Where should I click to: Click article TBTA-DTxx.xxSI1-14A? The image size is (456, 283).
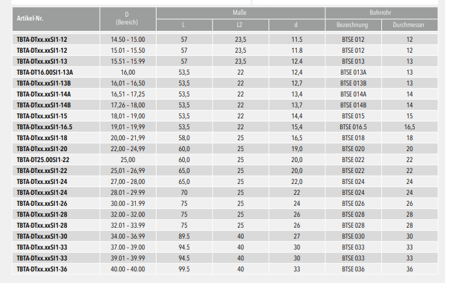click(x=44, y=94)
